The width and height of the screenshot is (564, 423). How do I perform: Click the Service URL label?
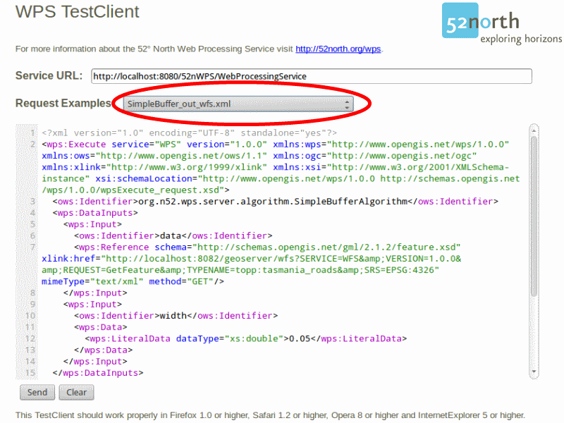point(49,76)
